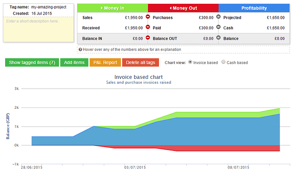Click the grey equals icon in Balance row
This screenshot has height=174, width=295.
(218, 38)
